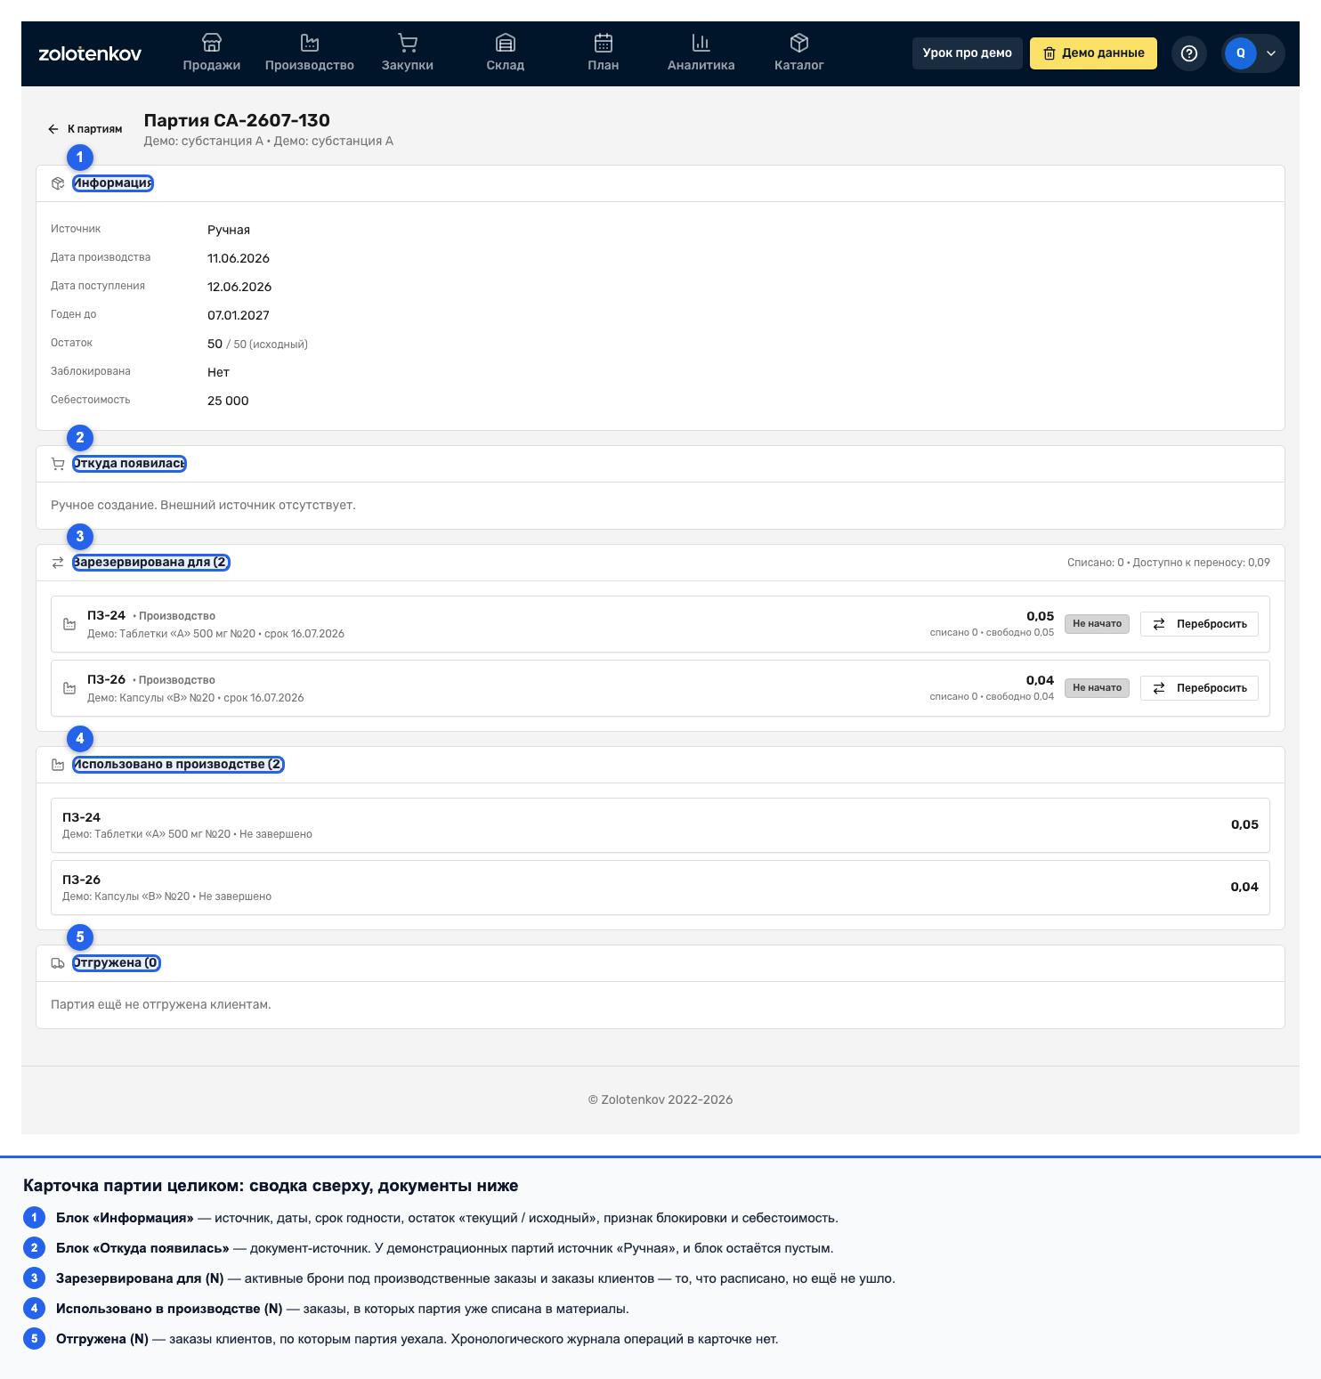Go back via К партиям link
The image size is (1321, 1379).
(x=85, y=129)
